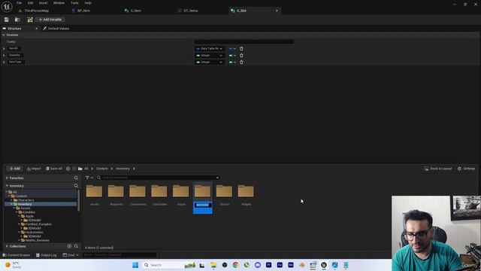The height and width of the screenshot is (271, 481).
Task: Open the Asset menu
Action: pyautogui.click(x=44, y=3)
